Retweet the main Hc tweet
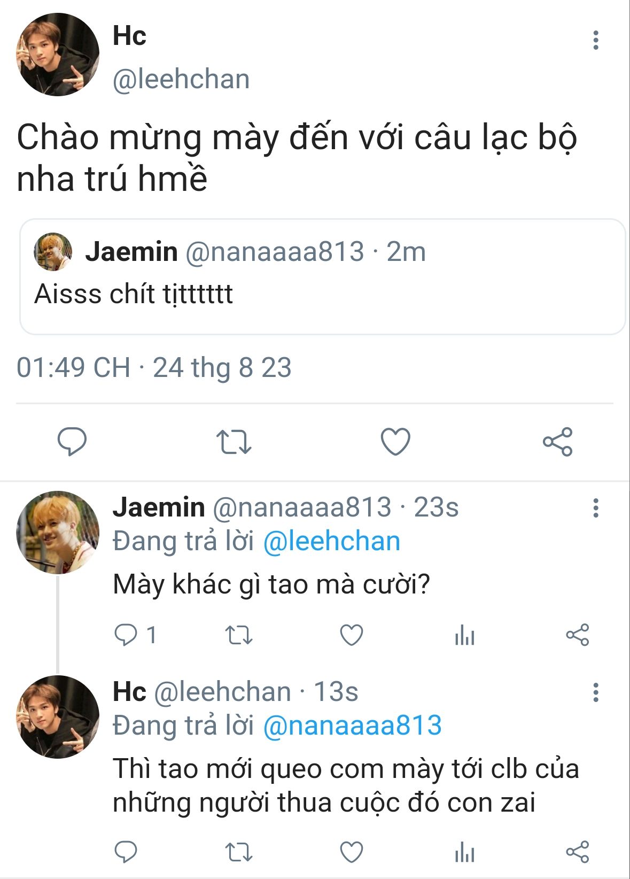This screenshot has height=879, width=630. pyautogui.click(x=234, y=442)
